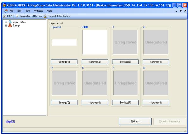Click Registration of Device toolbar button
The width and height of the screenshot is (189, 134).
[28, 16]
